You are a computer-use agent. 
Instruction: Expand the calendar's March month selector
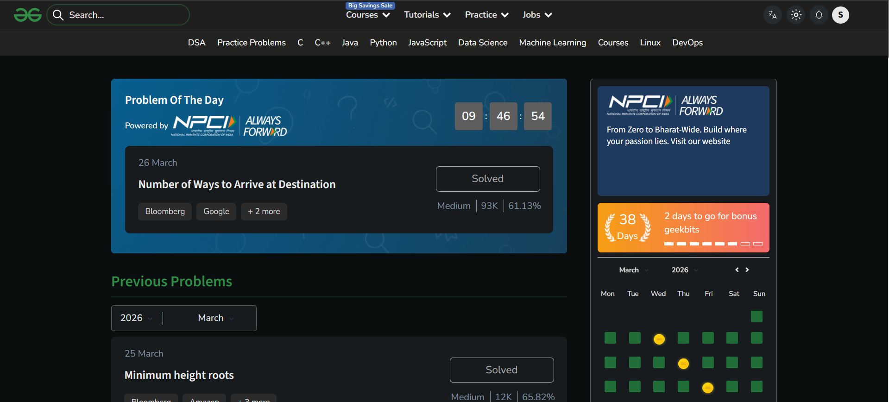point(633,270)
